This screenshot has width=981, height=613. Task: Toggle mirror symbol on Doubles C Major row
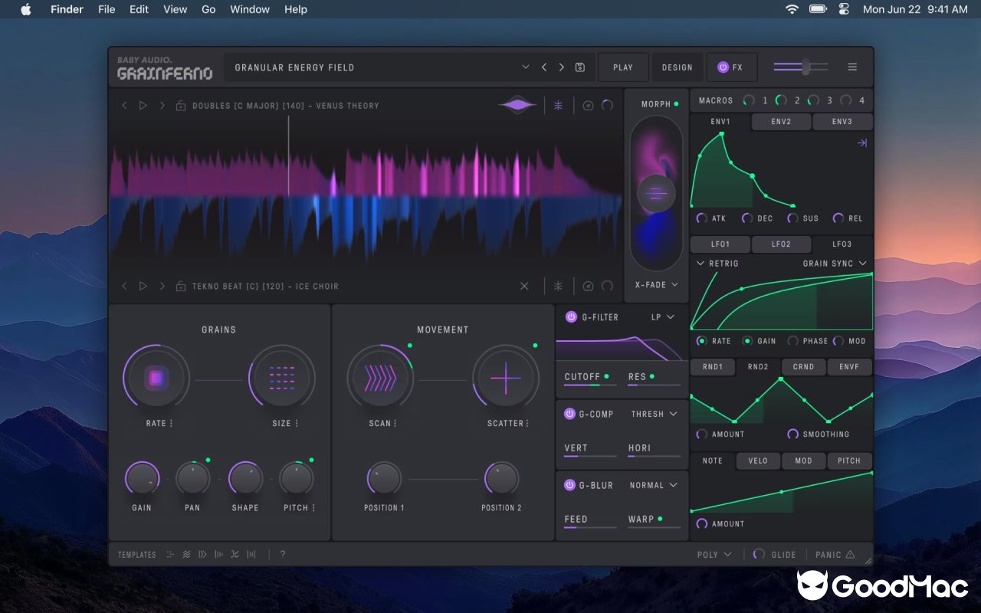558,106
